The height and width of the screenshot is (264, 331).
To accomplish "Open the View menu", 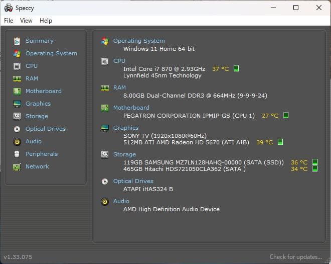I will (26, 21).
